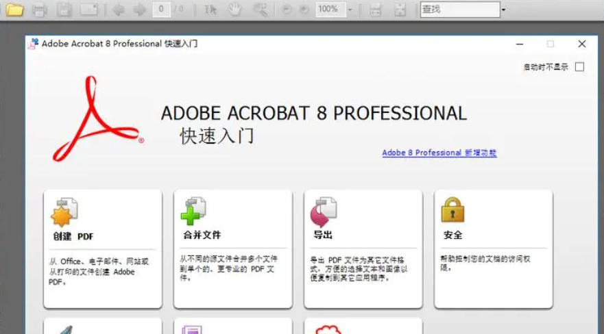Click the 查找 search field
This screenshot has height=334, width=604.
[x=460, y=10]
